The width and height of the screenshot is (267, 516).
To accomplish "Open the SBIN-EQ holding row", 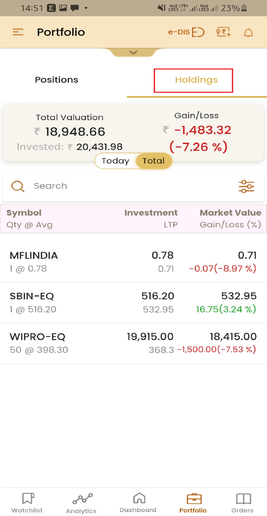I will point(133,303).
